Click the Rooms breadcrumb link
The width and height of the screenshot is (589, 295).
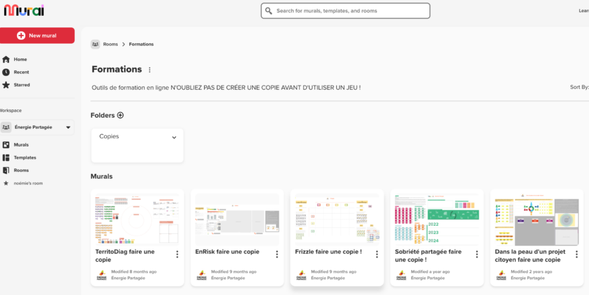[x=110, y=44]
